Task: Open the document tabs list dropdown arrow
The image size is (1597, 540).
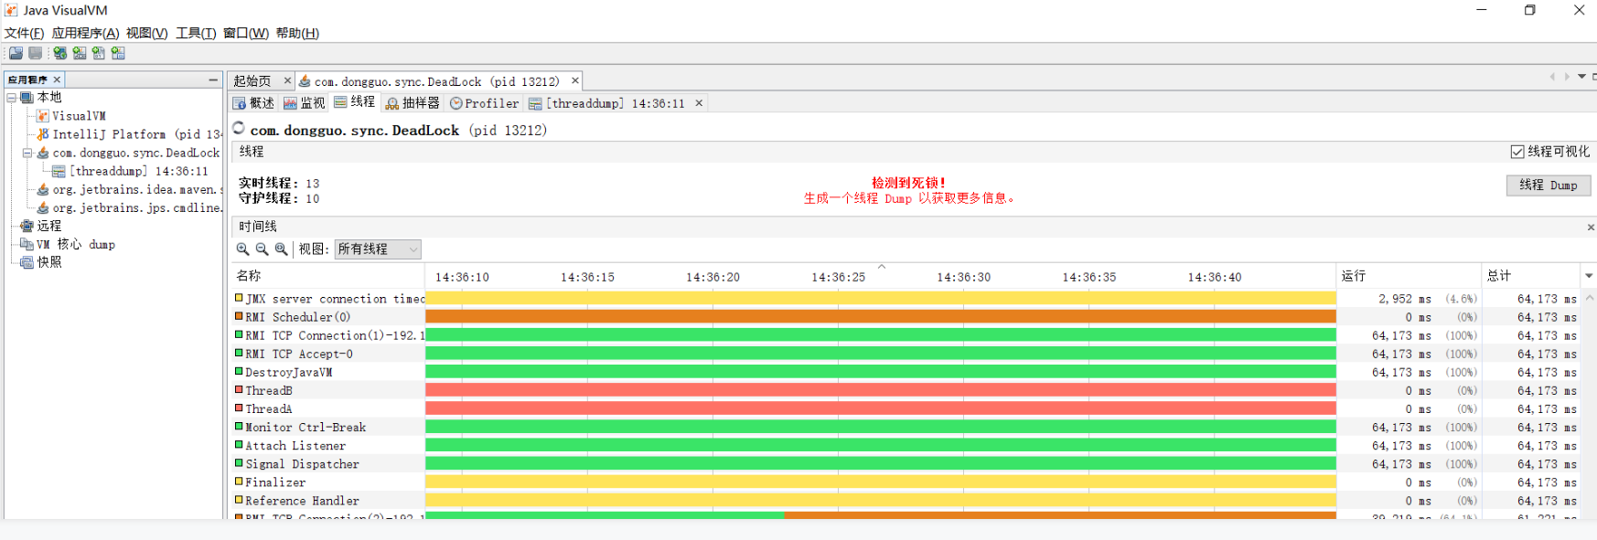Action: click(x=1581, y=77)
